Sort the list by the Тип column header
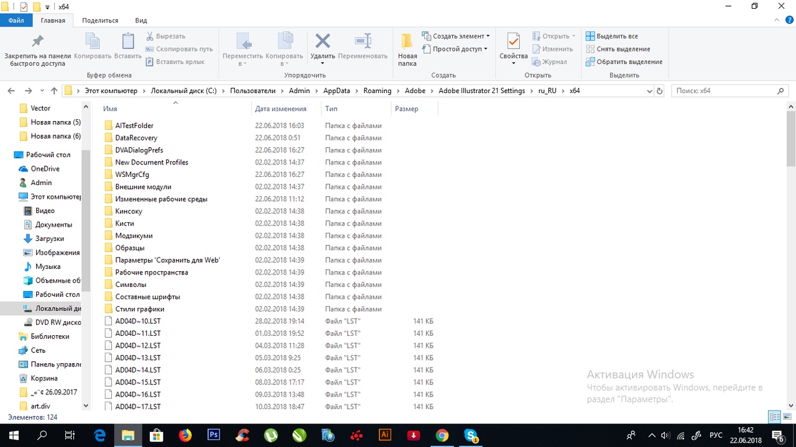 [x=356, y=109]
